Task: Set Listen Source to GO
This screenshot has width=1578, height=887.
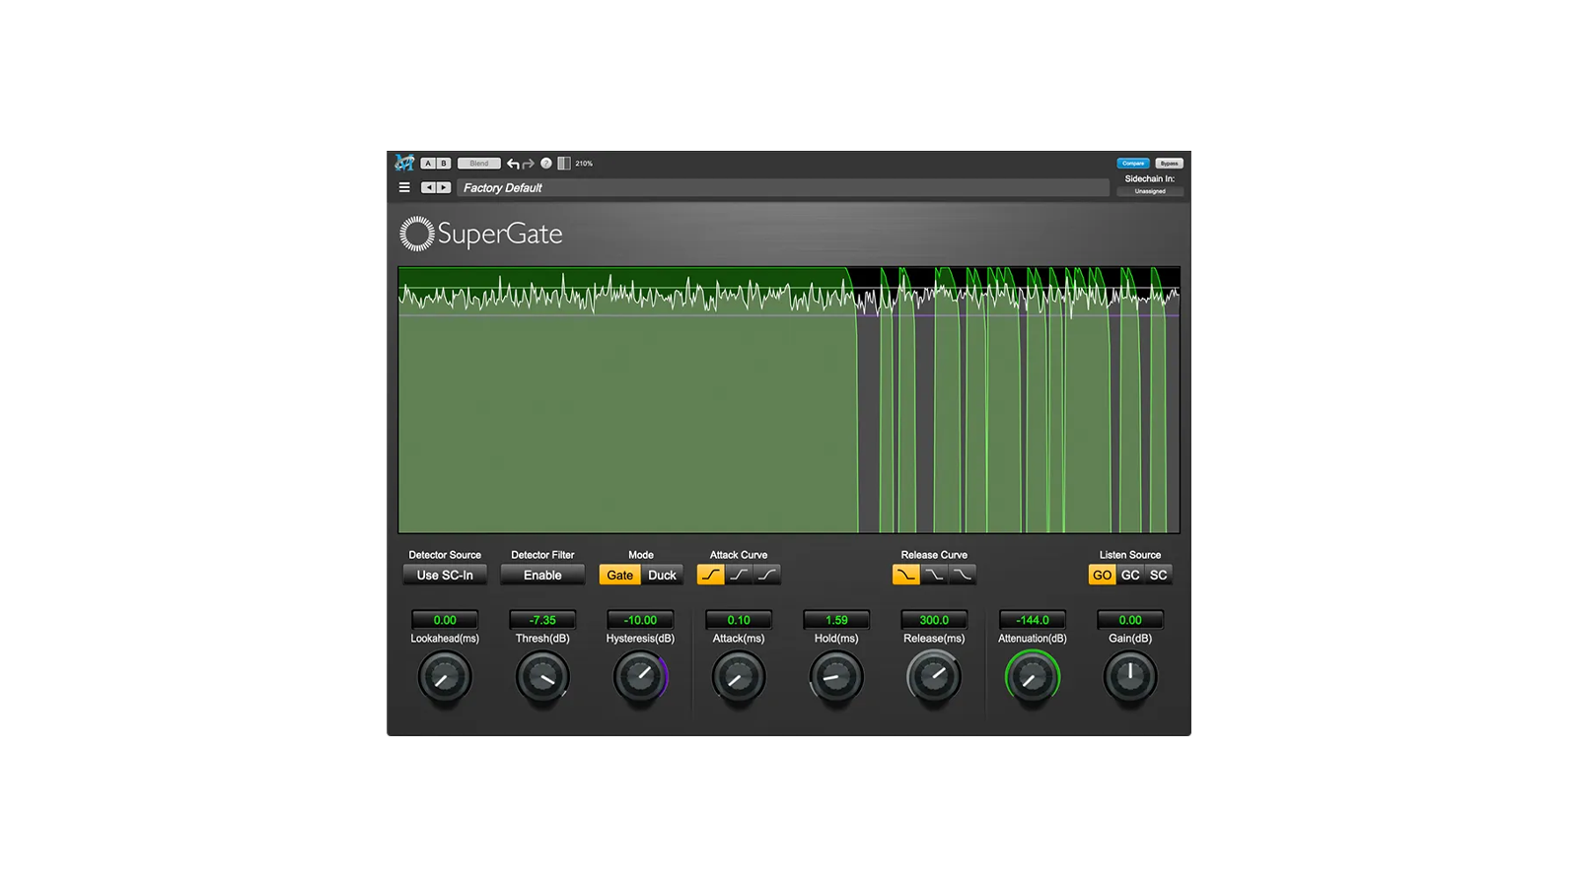Action: pos(1103,575)
